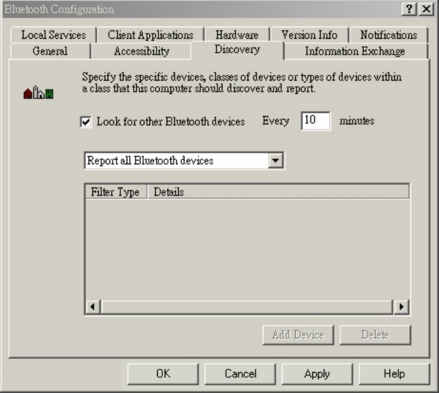Click the horizontal scrollbar track
Viewport: 439px width, 393px height.
pos(247,307)
